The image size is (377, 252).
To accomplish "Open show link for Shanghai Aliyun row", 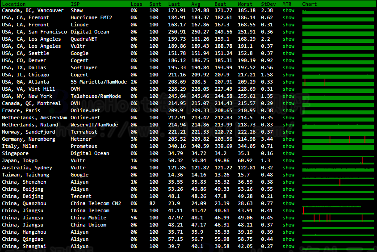I will (288, 247).
